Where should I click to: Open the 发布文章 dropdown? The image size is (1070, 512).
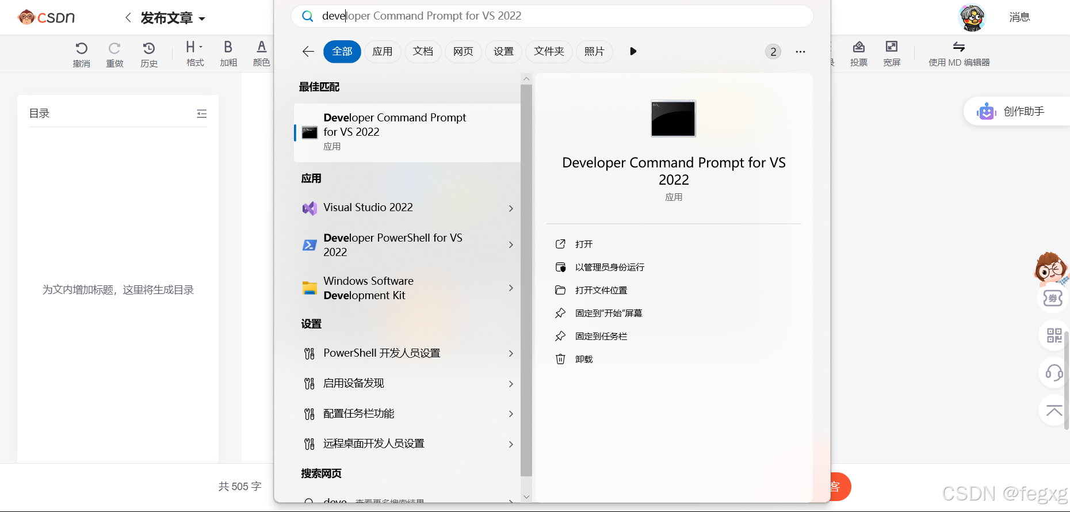(202, 18)
